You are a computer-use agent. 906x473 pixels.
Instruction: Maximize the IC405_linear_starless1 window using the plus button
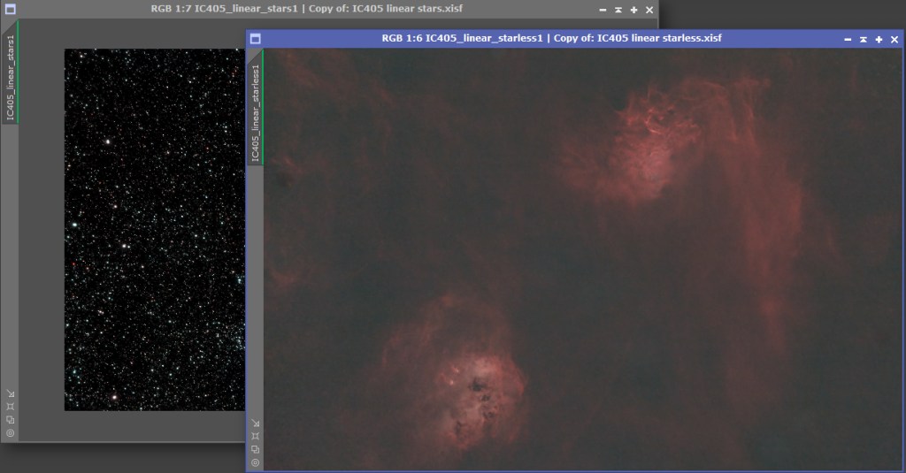tap(879, 39)
